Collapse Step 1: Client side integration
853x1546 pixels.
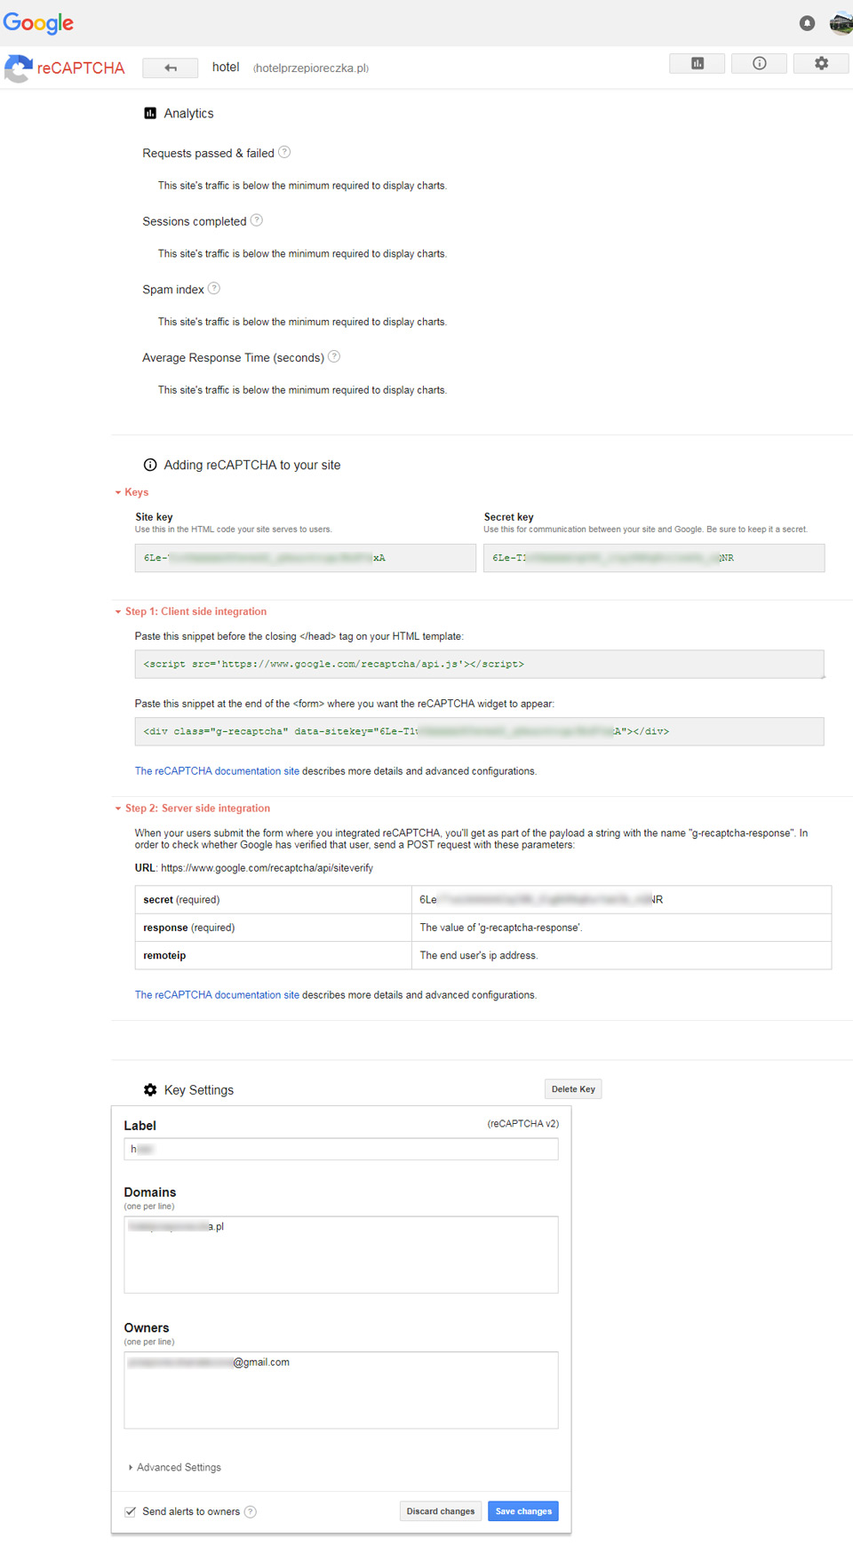[x=190, y=611]
